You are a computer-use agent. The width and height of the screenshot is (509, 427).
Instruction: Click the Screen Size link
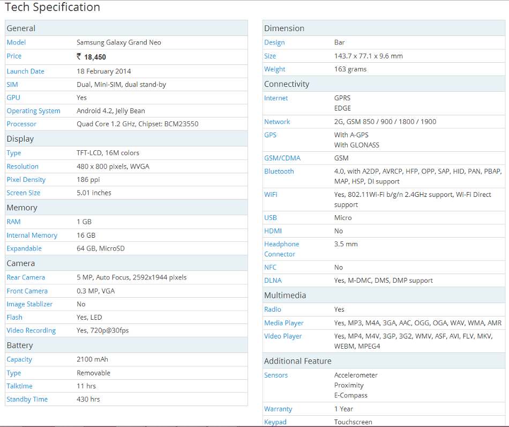coord(24,193)
